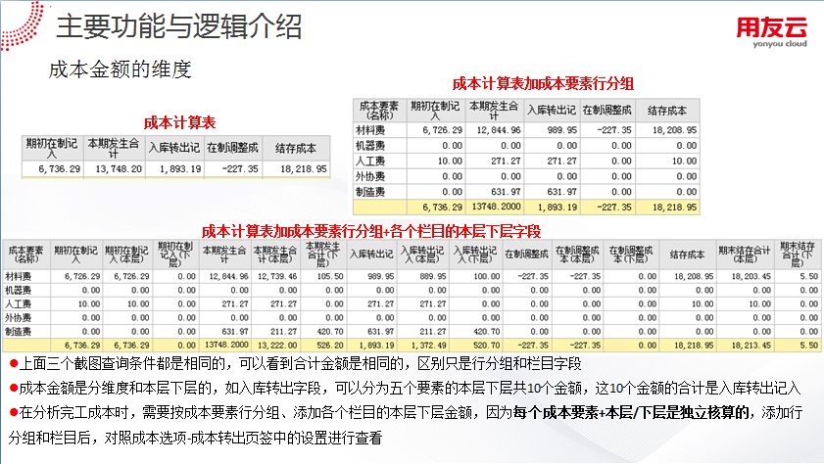This screenshot has height=464, width=824.
Task: Select 人工费 row label in upper-right table
Action: click(x=371, y=160)
